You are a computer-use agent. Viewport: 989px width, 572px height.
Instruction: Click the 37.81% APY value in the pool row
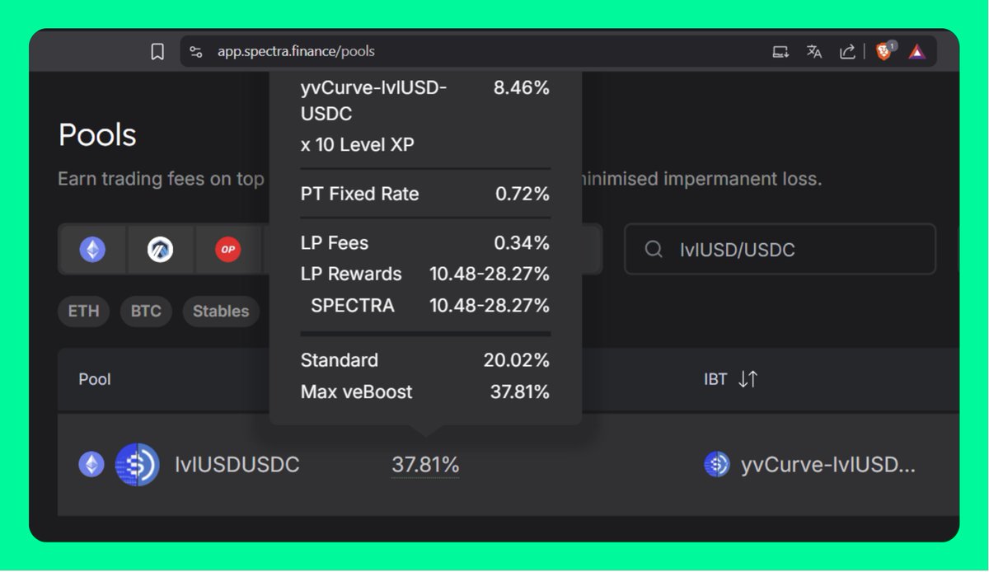point(425,465)
